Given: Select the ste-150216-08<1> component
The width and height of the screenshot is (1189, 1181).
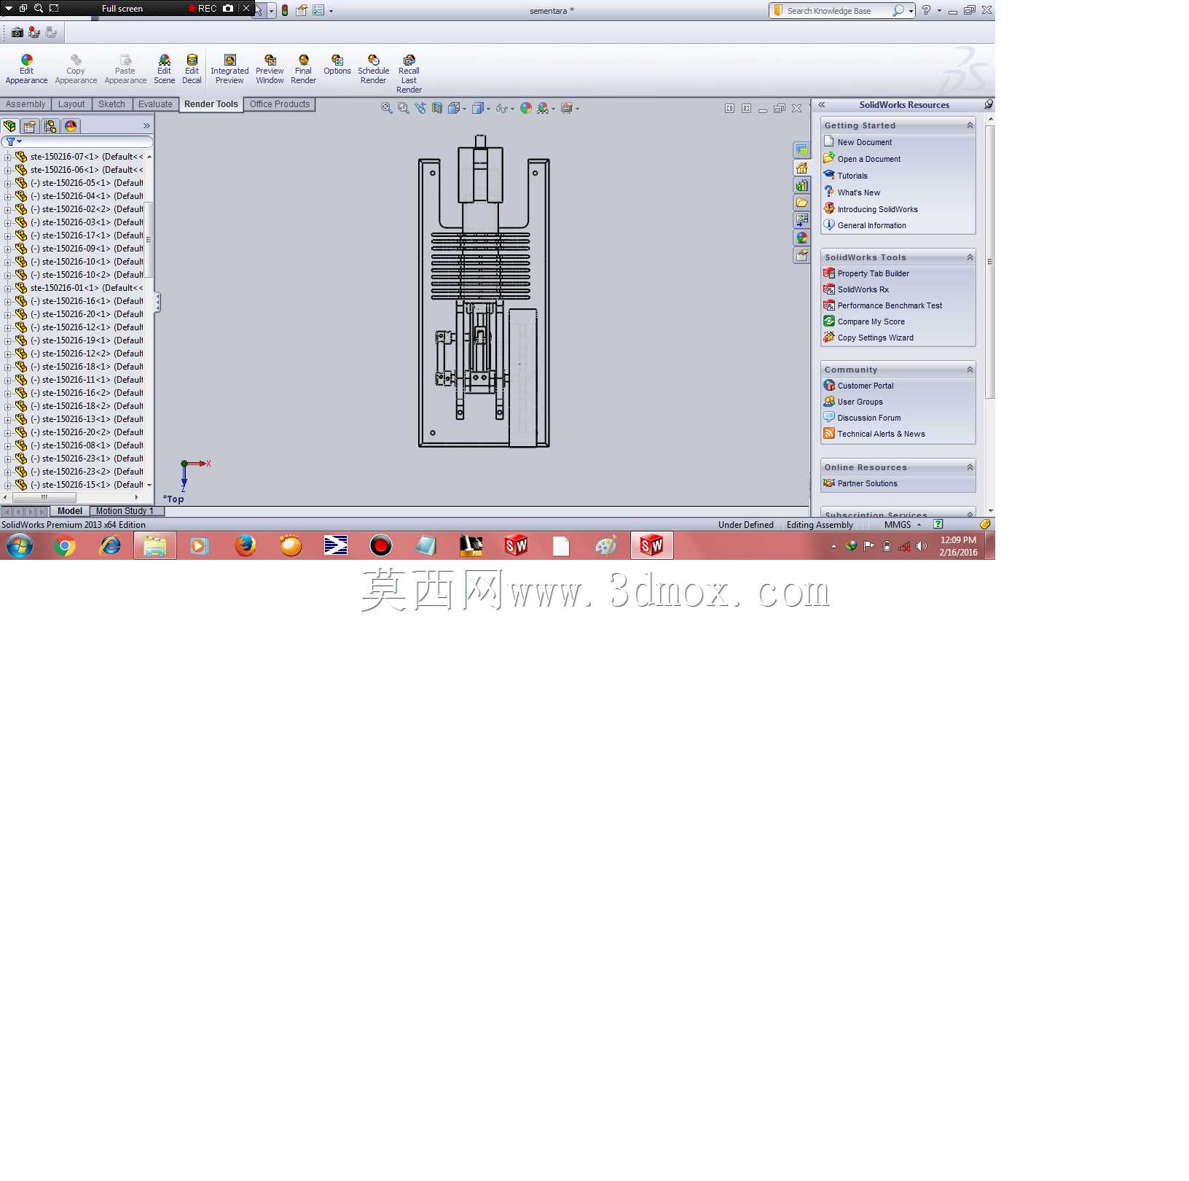Looking at the screenshot, I should pyautogui.click(x=86, y=445).
